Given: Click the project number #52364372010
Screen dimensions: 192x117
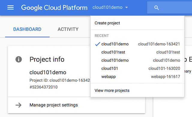Looking at the screenshot, I should [x=43, y=87].
